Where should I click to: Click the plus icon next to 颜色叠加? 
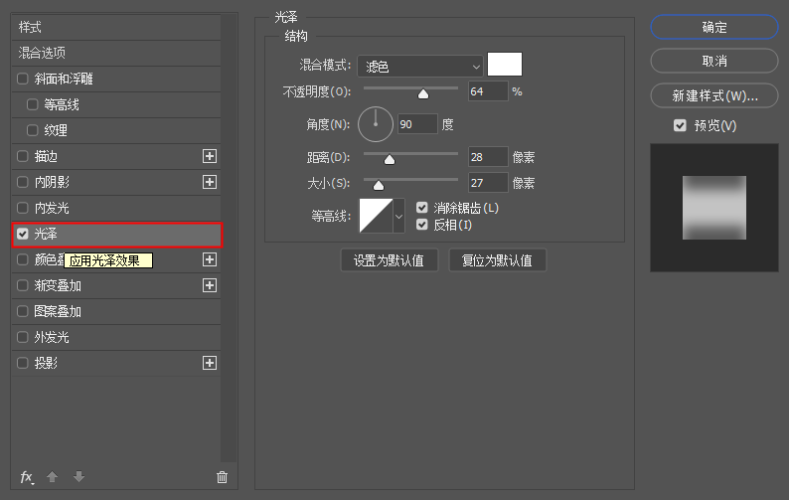[210, 259]
